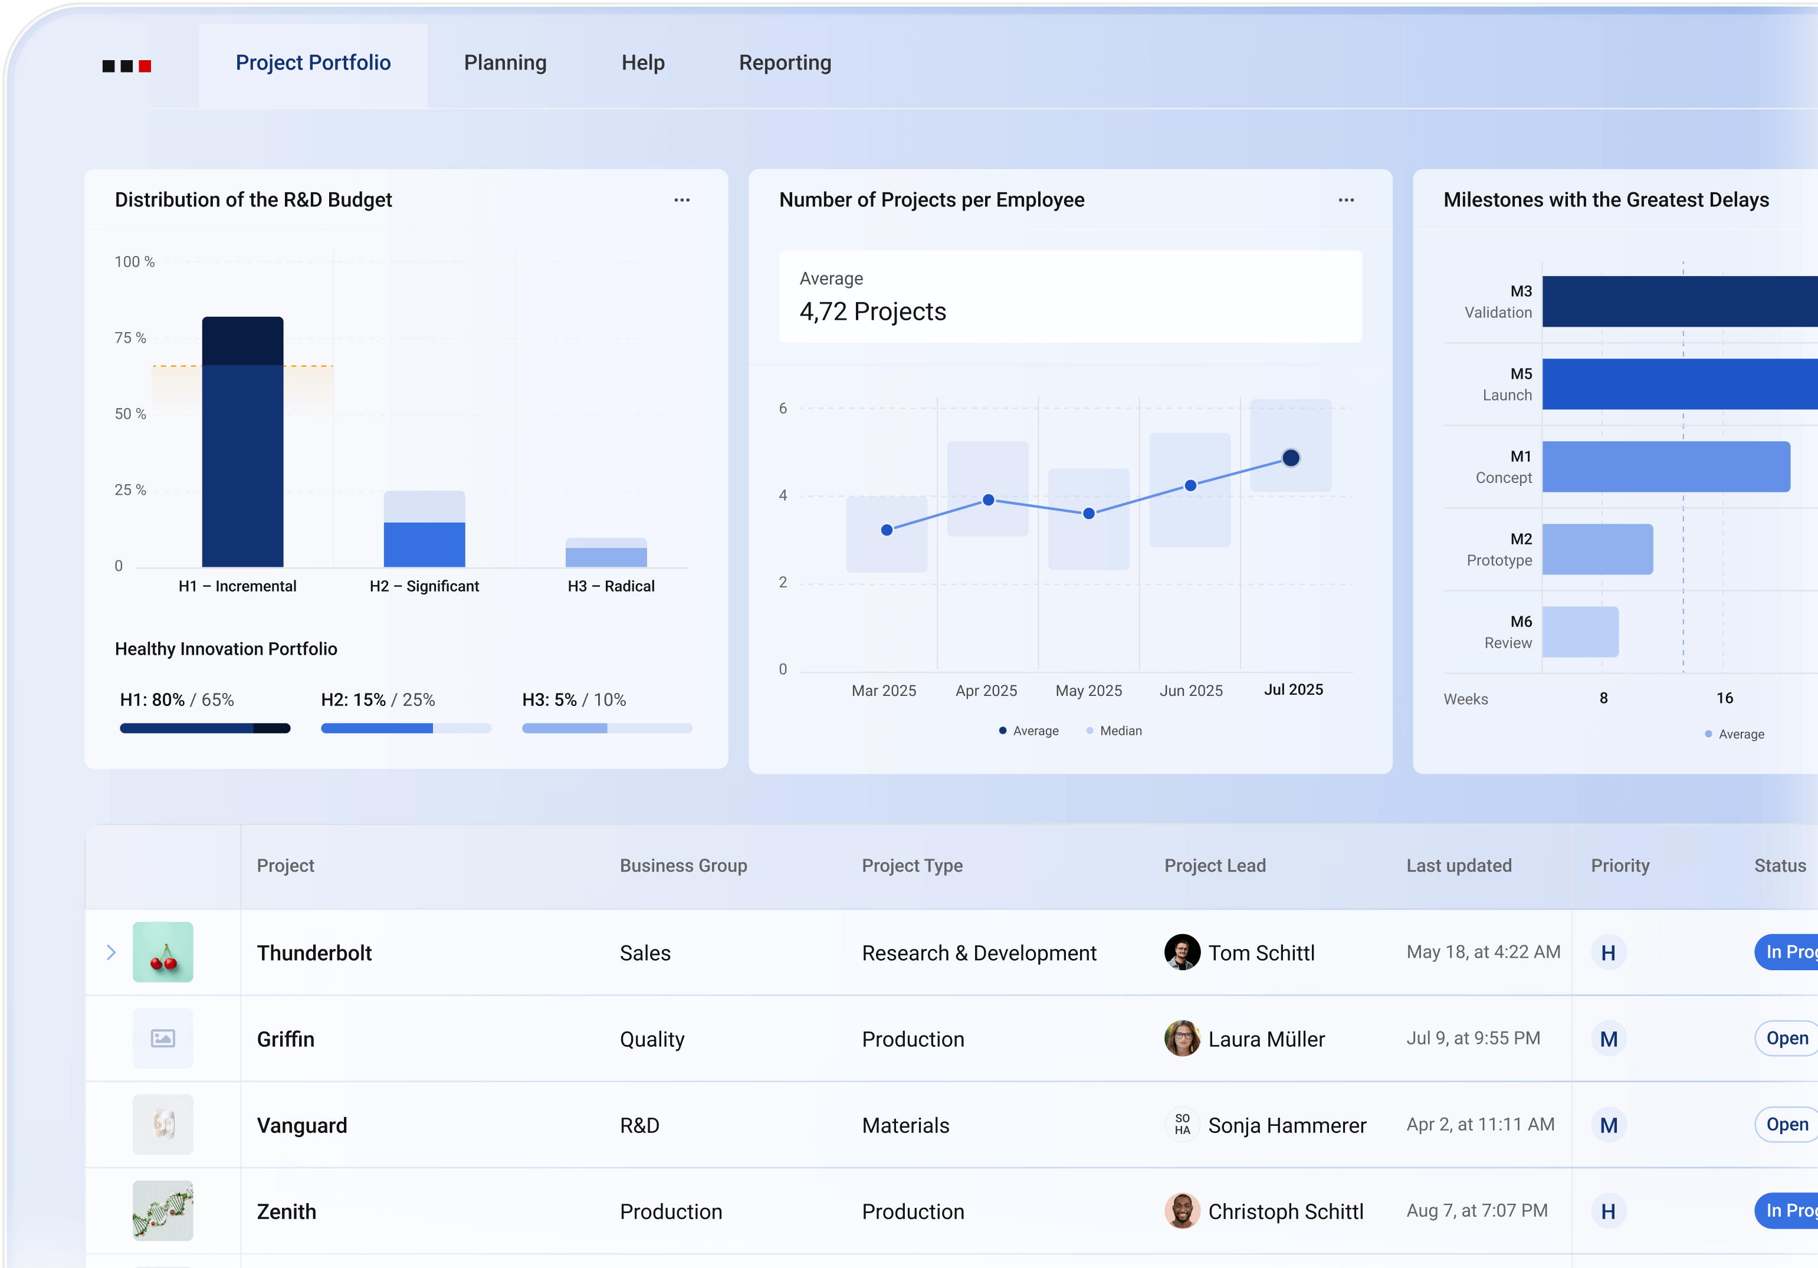The width and height of the screenshot is (1818, 1268).
Task: Open the options menu on R&D Budget chart
Action: (682, 201)
